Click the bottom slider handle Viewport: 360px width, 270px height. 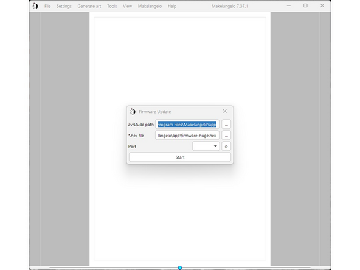180,268
